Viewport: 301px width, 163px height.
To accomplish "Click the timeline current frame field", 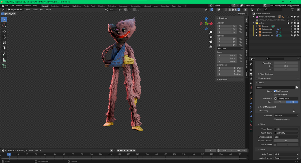I will click(210, 150).
